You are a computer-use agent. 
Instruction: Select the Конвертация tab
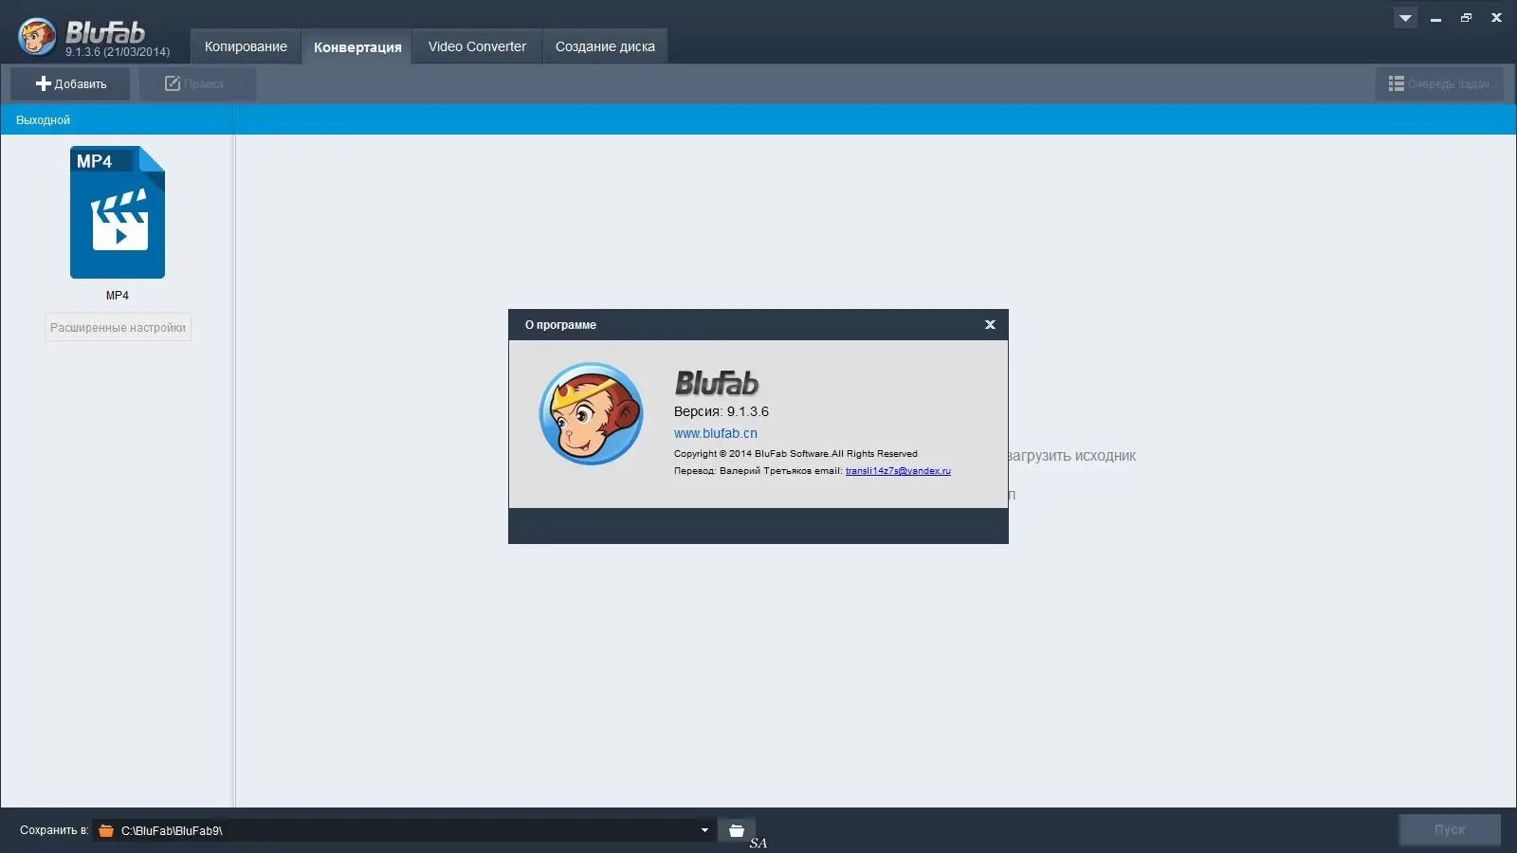(357, 46)
